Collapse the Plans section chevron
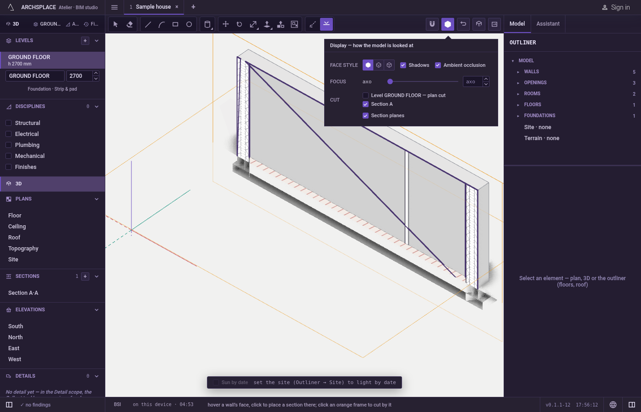Viewport: 641px width, 412px height. coord(97,199)
